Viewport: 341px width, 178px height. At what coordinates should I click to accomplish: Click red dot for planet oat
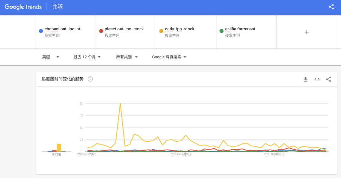[101, 31]
